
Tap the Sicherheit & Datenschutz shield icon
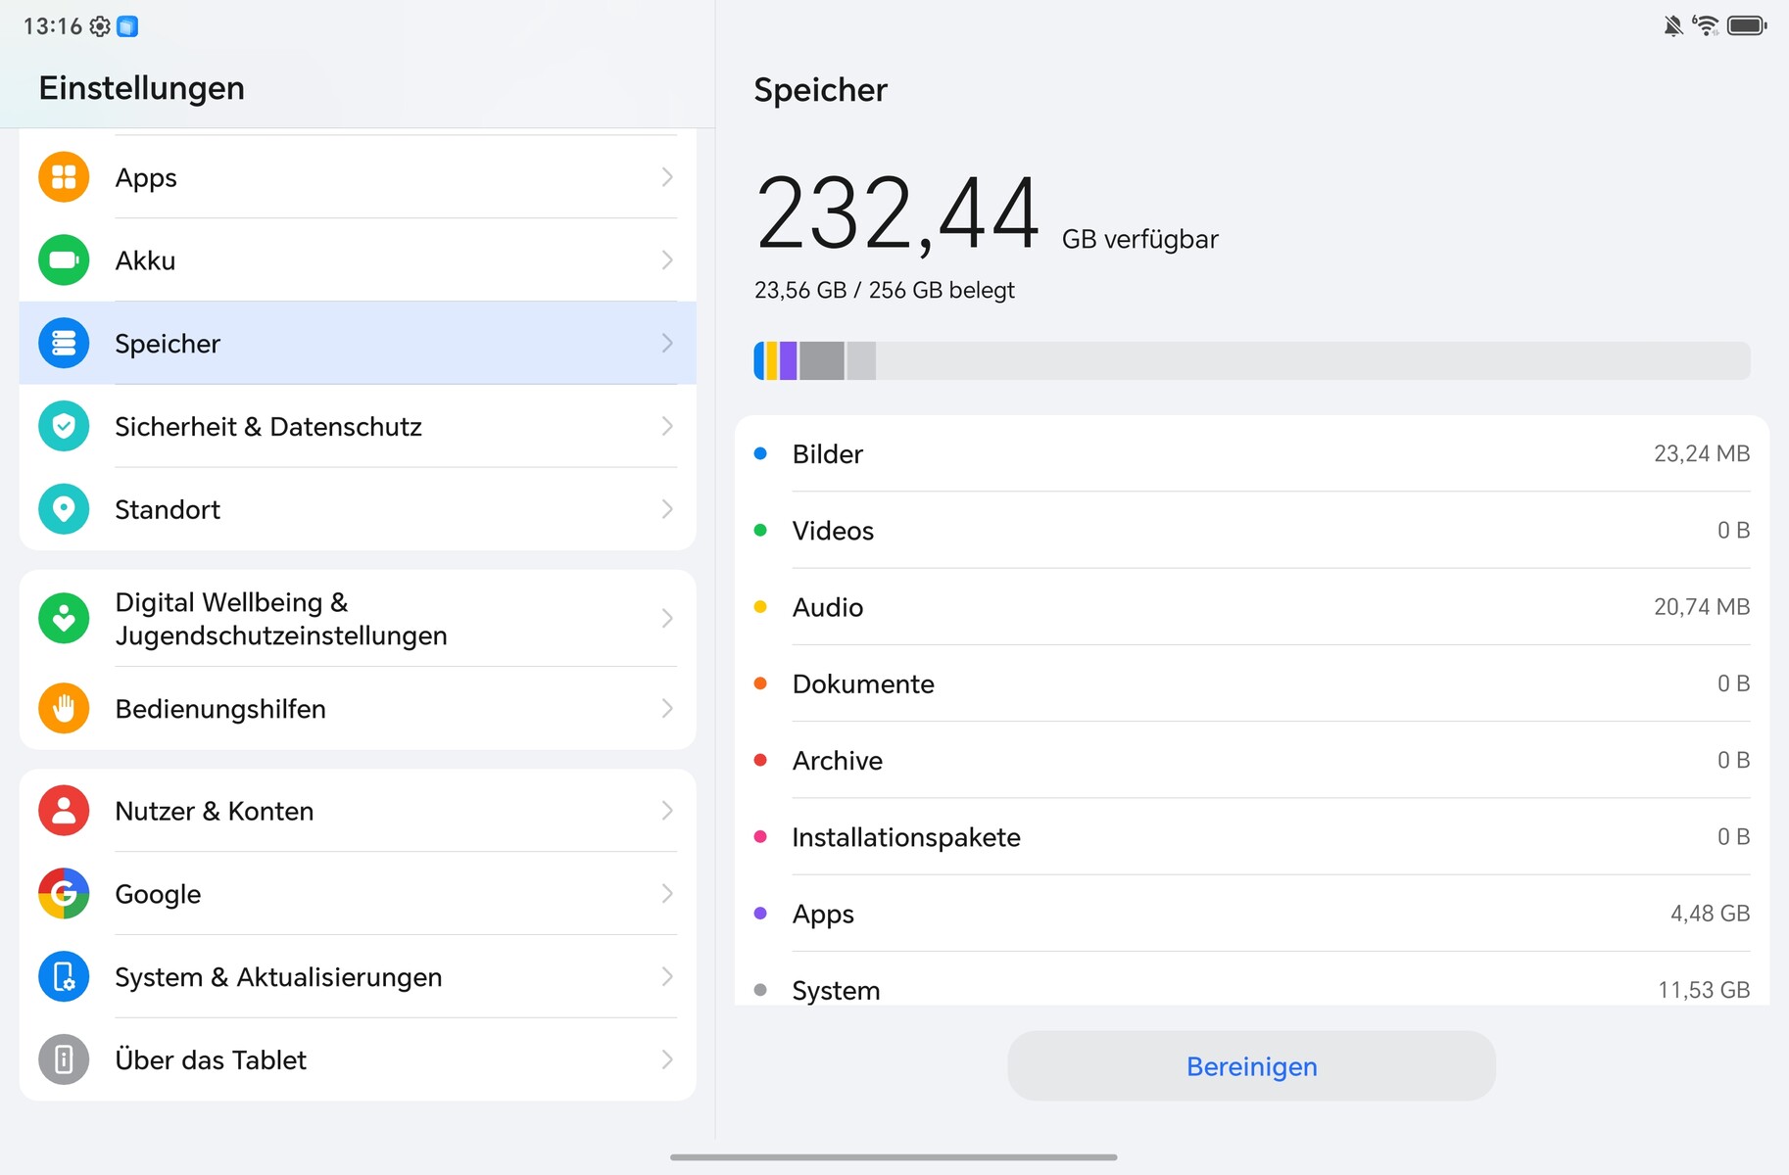click(x=64, y=427)
